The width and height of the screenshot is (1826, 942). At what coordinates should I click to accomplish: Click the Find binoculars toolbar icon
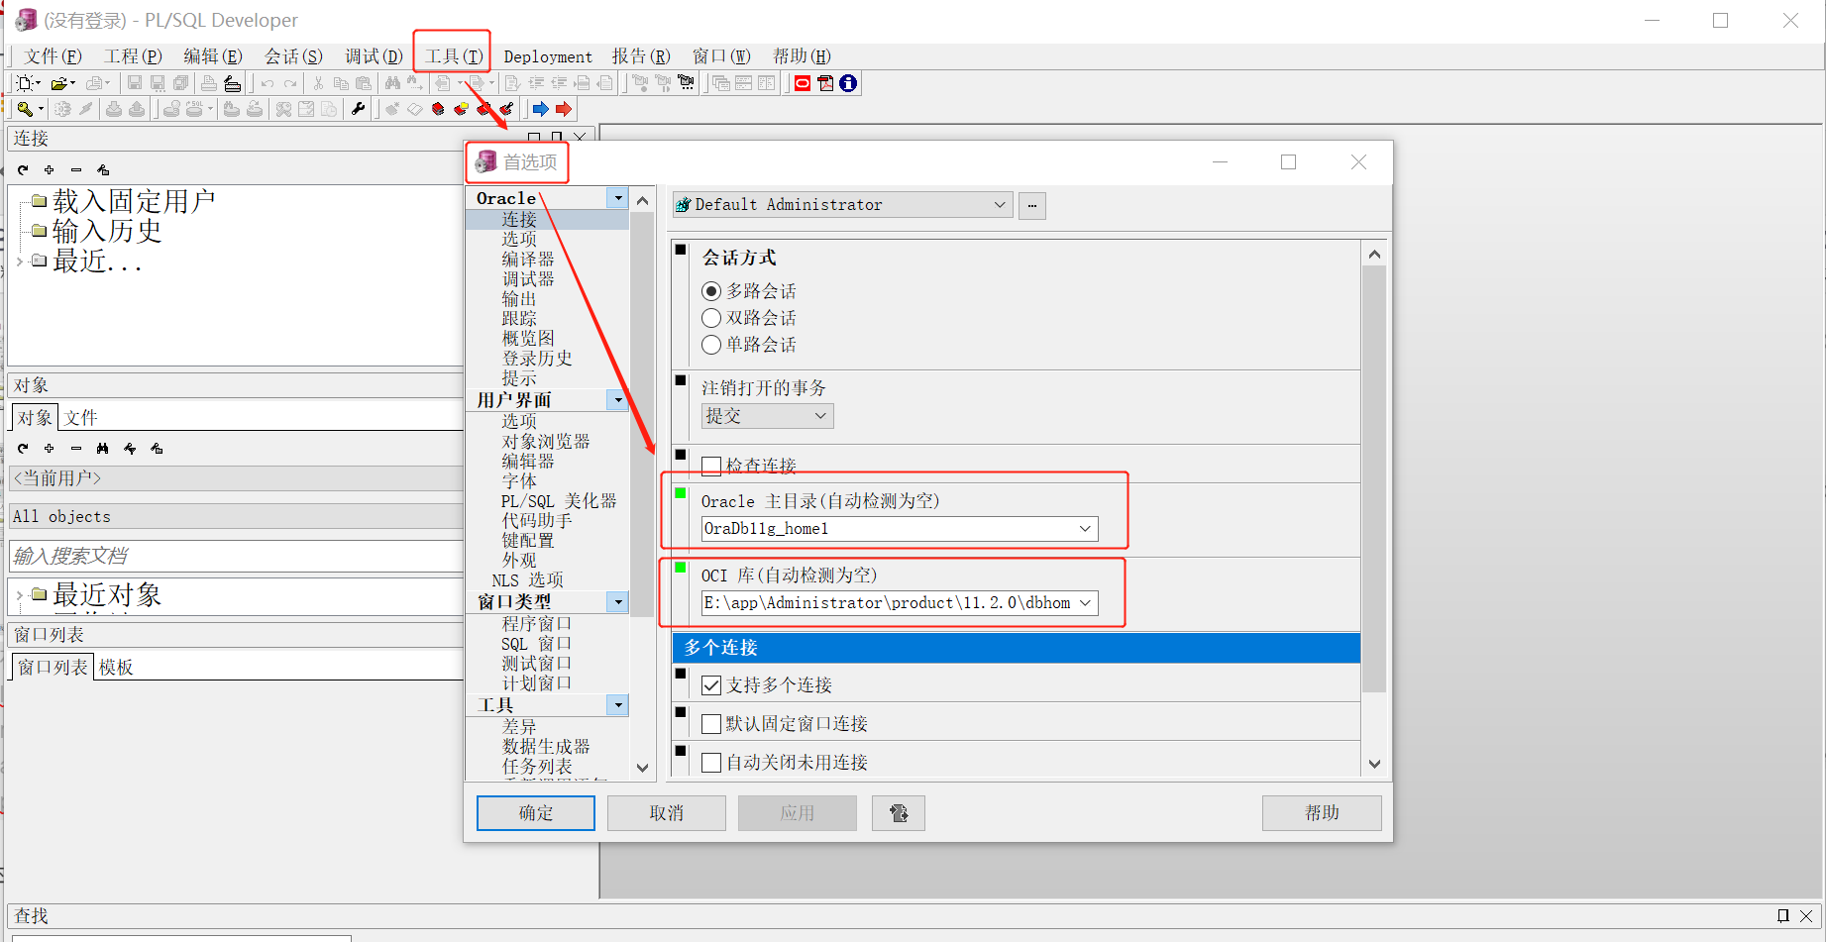click(393, 83)
